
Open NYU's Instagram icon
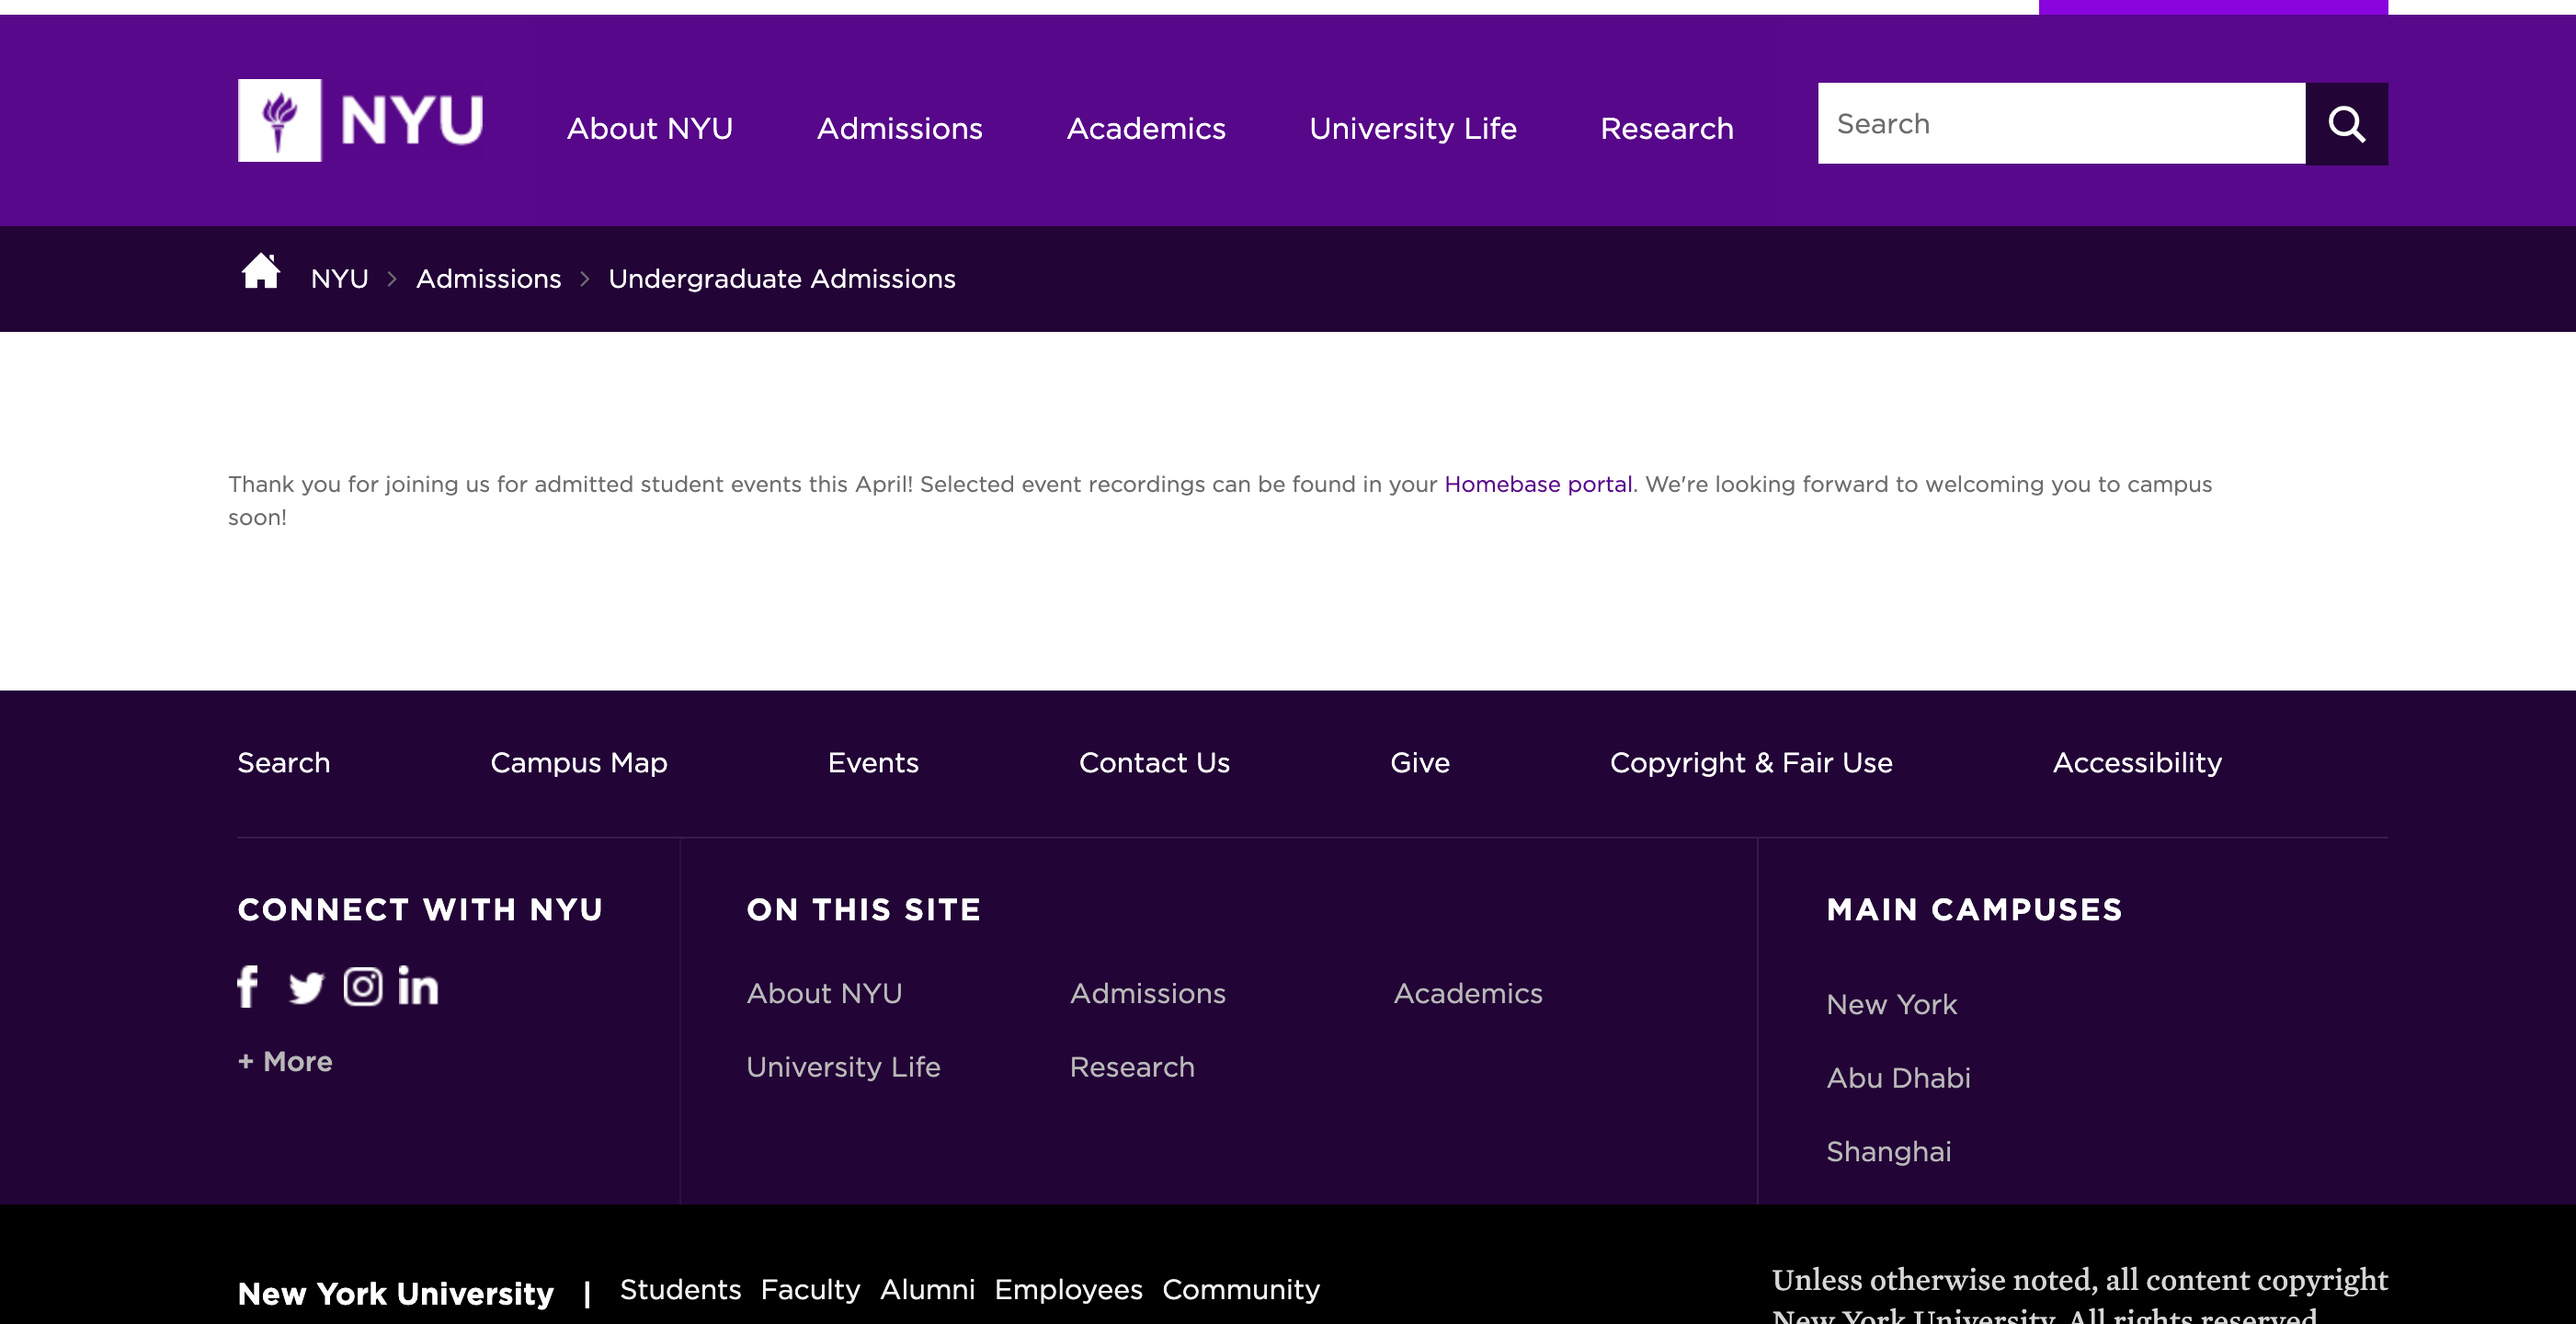(x=363, y=987)
